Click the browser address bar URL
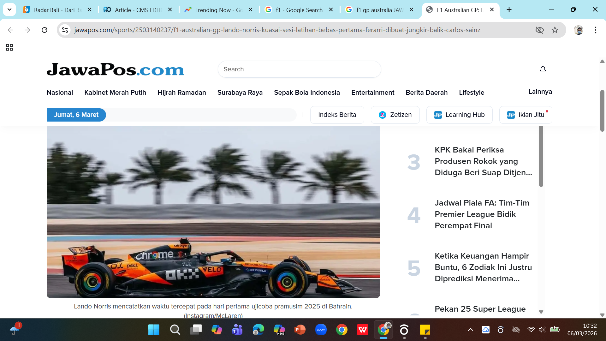606x341 pixels. pos(277,30)
